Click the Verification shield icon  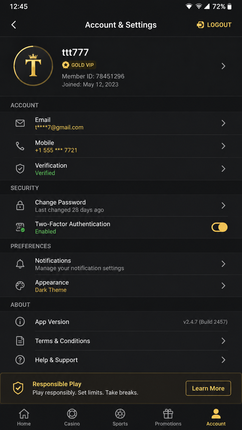point(20,169)
